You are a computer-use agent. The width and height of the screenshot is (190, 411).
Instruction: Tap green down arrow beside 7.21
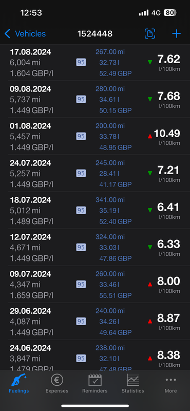click(x=150, y=173)
